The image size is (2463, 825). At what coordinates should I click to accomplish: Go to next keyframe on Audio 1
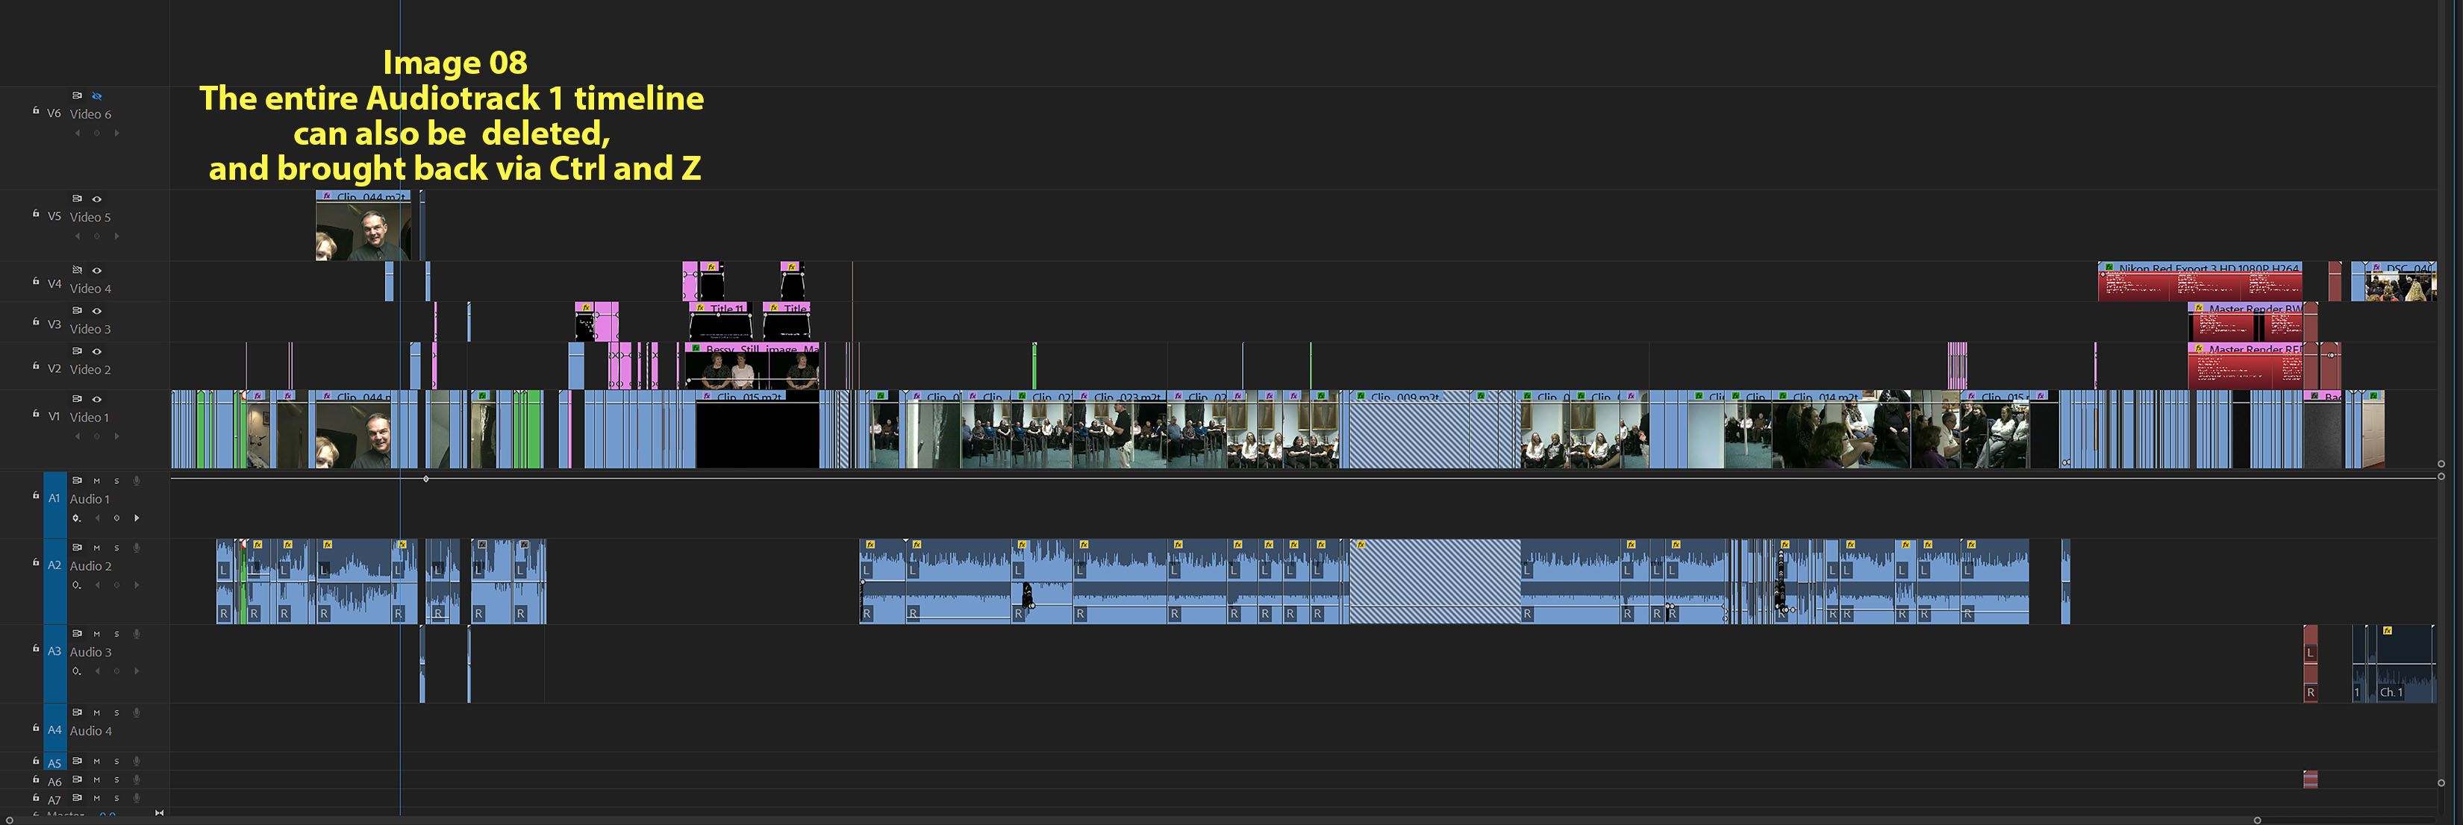(137, 518)
